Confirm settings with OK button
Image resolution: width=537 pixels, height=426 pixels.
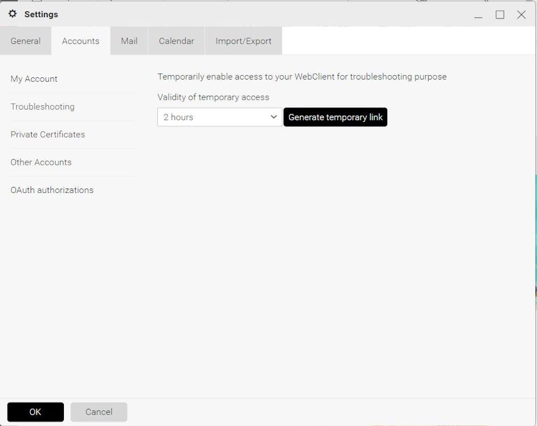point(35,411)
